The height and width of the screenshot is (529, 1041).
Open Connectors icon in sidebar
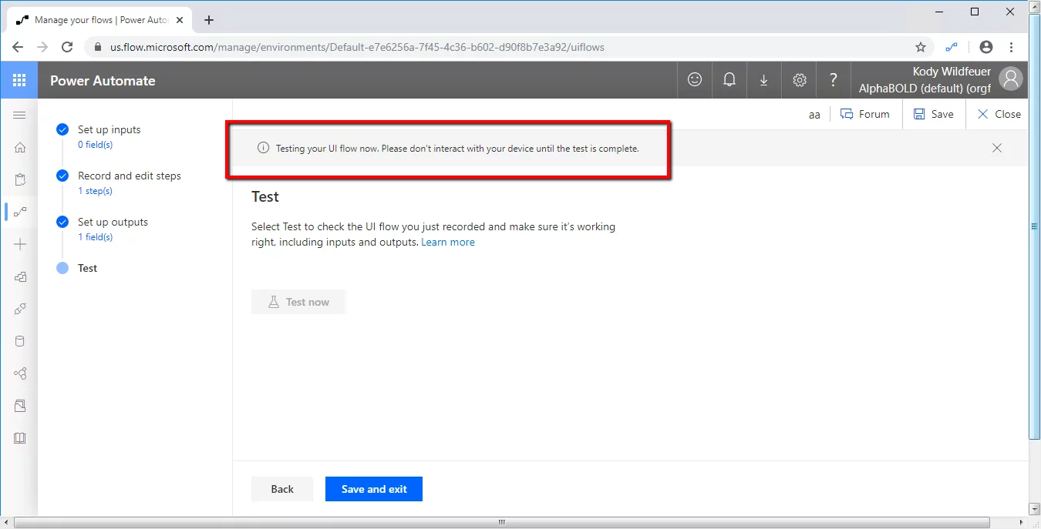coord(20,309)
